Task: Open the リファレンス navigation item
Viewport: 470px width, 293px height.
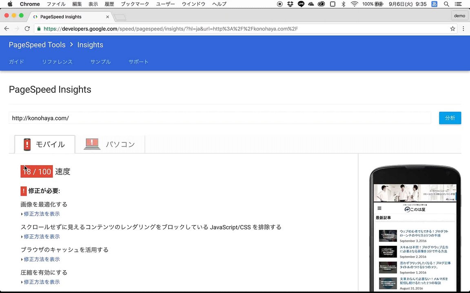Action: (57, 62)
